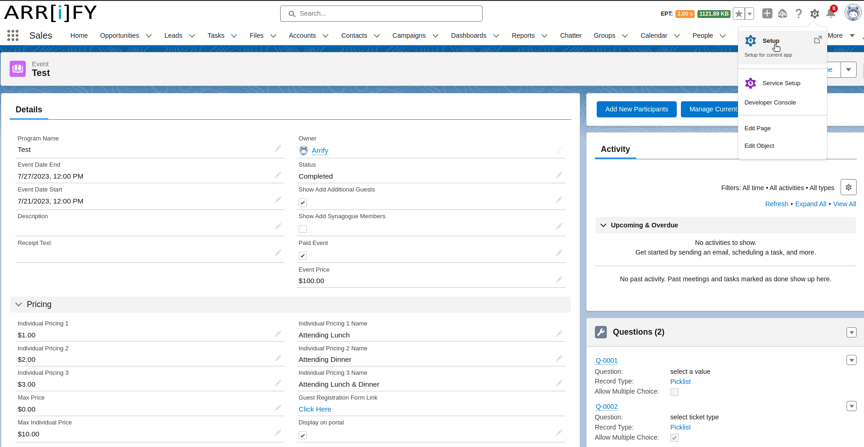864x447 pixels.
Task: Open the global actions plus icon
Action: [x=767, y=13]
